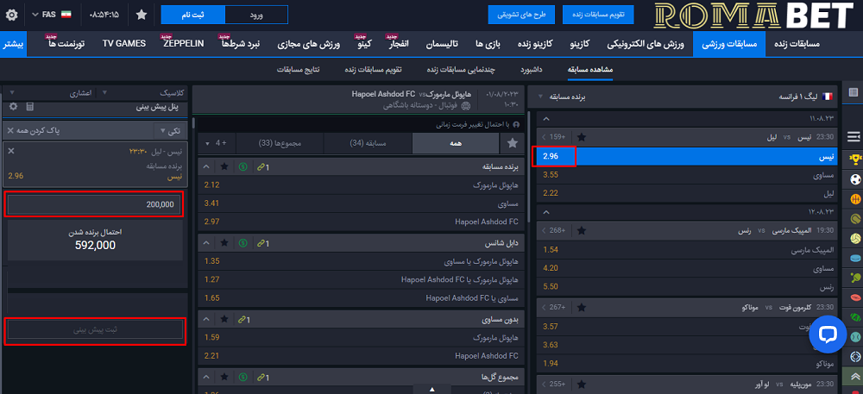Click the link icon in برنده مسابقه header
Viewport: 863px width, 394px height.
click(x=261, y=166)
